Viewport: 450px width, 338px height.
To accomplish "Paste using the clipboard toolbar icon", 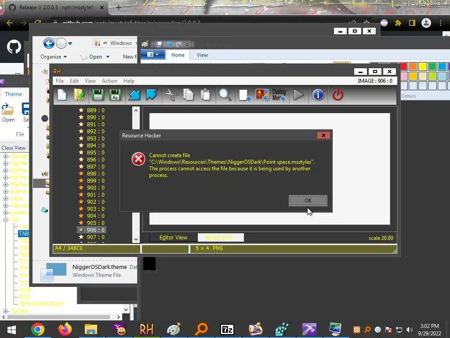I will (206, 95).
